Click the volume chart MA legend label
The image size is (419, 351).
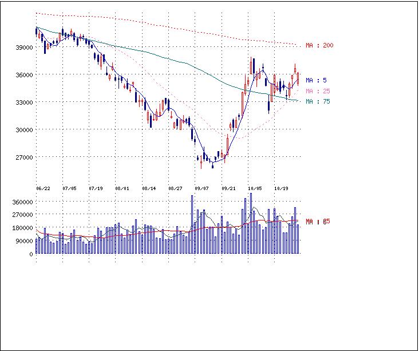[x=318, y=221]
